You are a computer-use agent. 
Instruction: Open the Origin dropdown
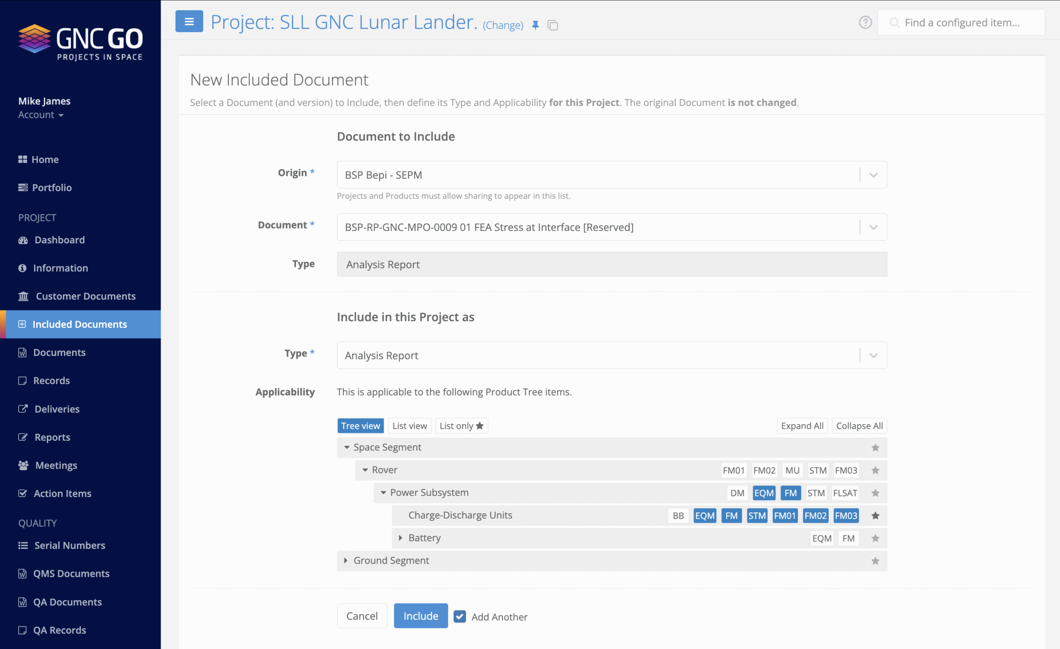[x=611, y=175]
